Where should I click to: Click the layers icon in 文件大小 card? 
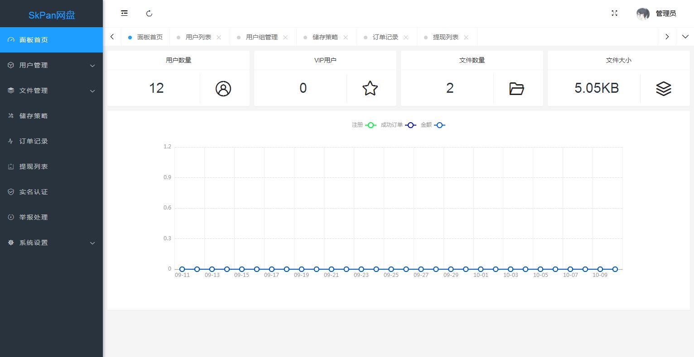pos(663,89)
